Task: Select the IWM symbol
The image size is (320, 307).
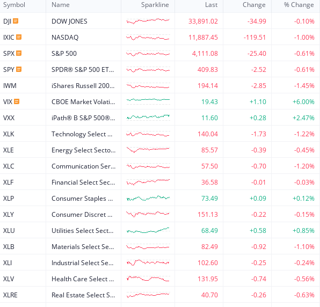Action: coord(10,86)
